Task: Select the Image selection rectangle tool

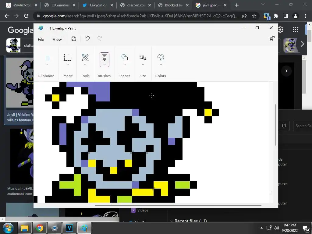Action: 68,57
